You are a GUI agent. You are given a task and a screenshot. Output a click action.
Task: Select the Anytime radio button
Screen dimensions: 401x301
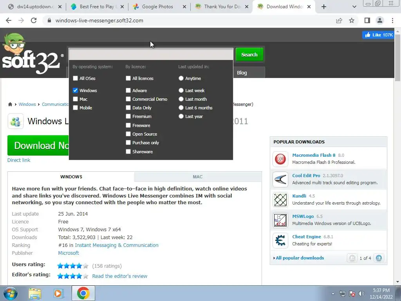181,78
